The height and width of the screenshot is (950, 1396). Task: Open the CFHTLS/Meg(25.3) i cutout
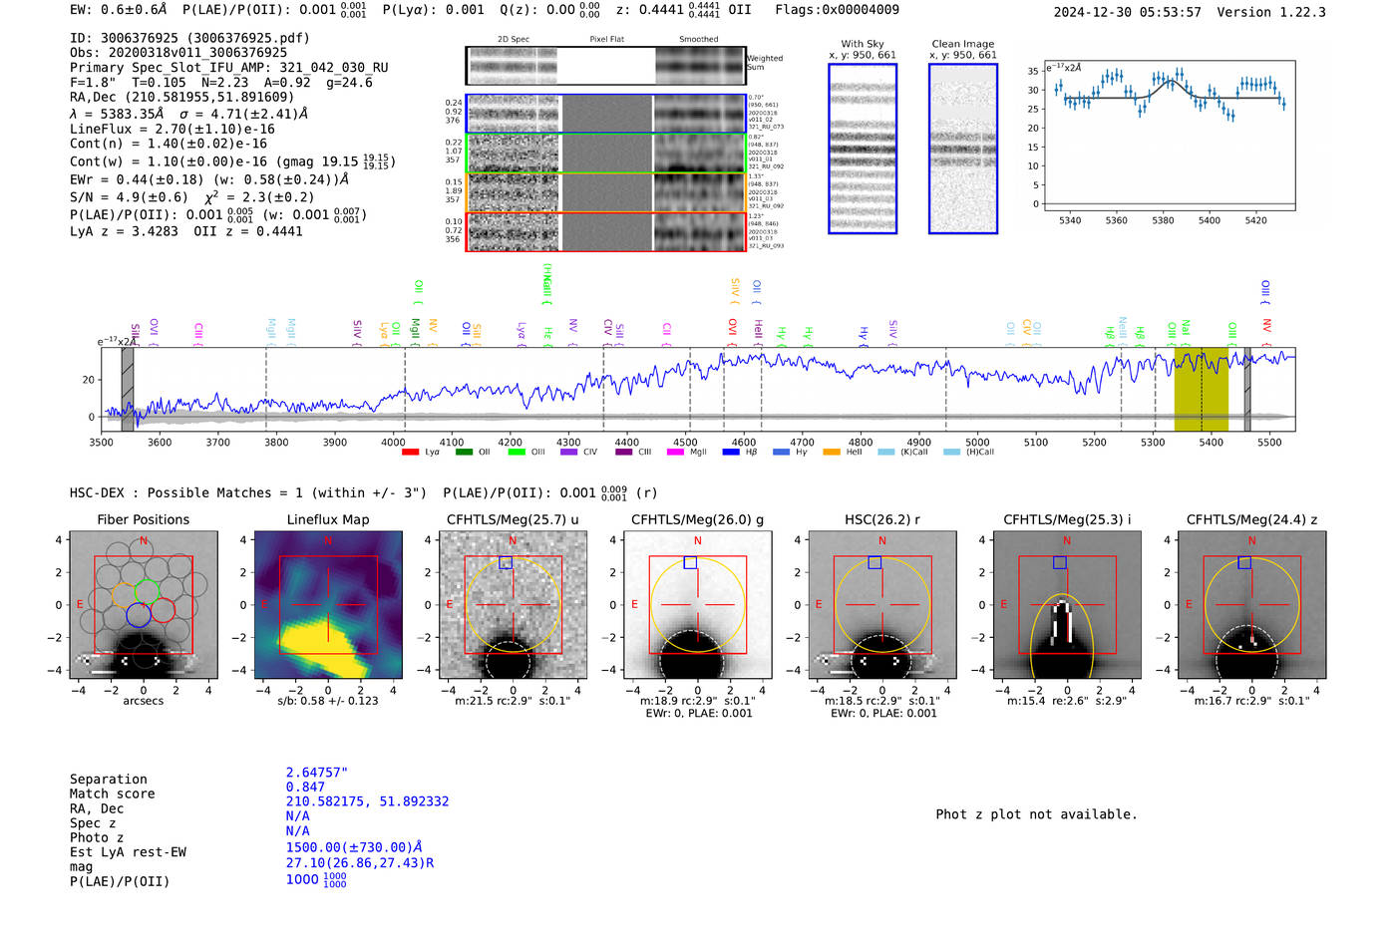(x=1067, y=605)
